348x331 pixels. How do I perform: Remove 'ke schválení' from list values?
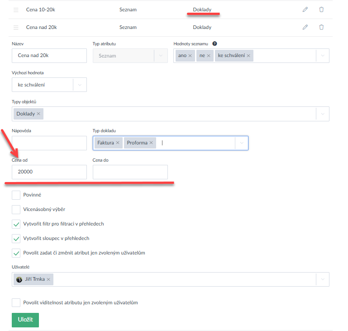pyautogui.click(x=249, y=56)
